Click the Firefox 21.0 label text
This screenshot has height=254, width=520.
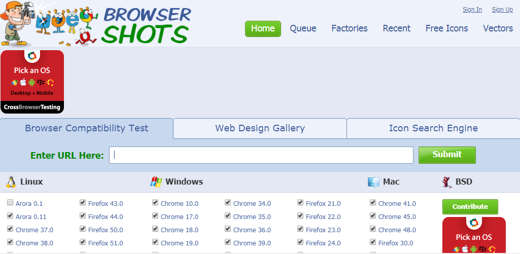[x=323, y=204]
